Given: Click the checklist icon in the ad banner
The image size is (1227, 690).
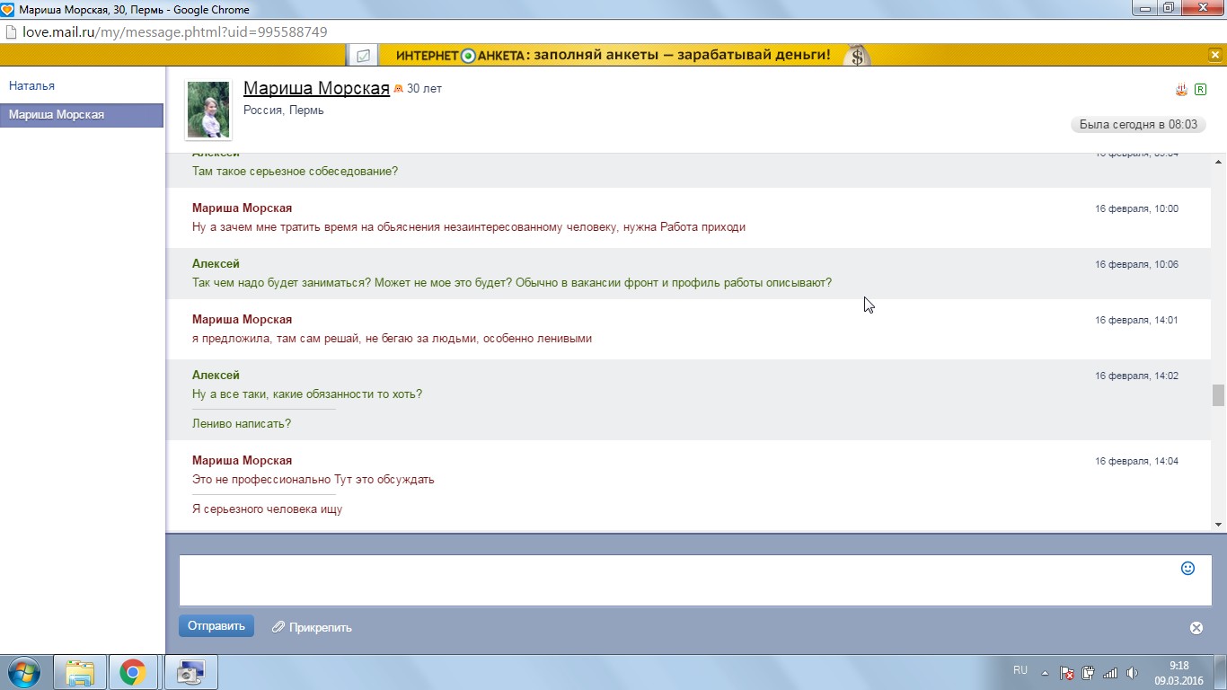Looking at the screenshot, I should 363,56.
